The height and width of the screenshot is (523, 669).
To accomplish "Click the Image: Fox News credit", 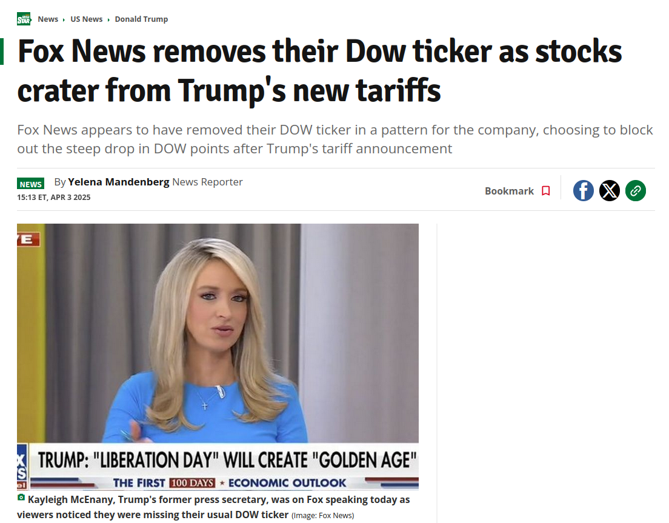I will 322,516.
